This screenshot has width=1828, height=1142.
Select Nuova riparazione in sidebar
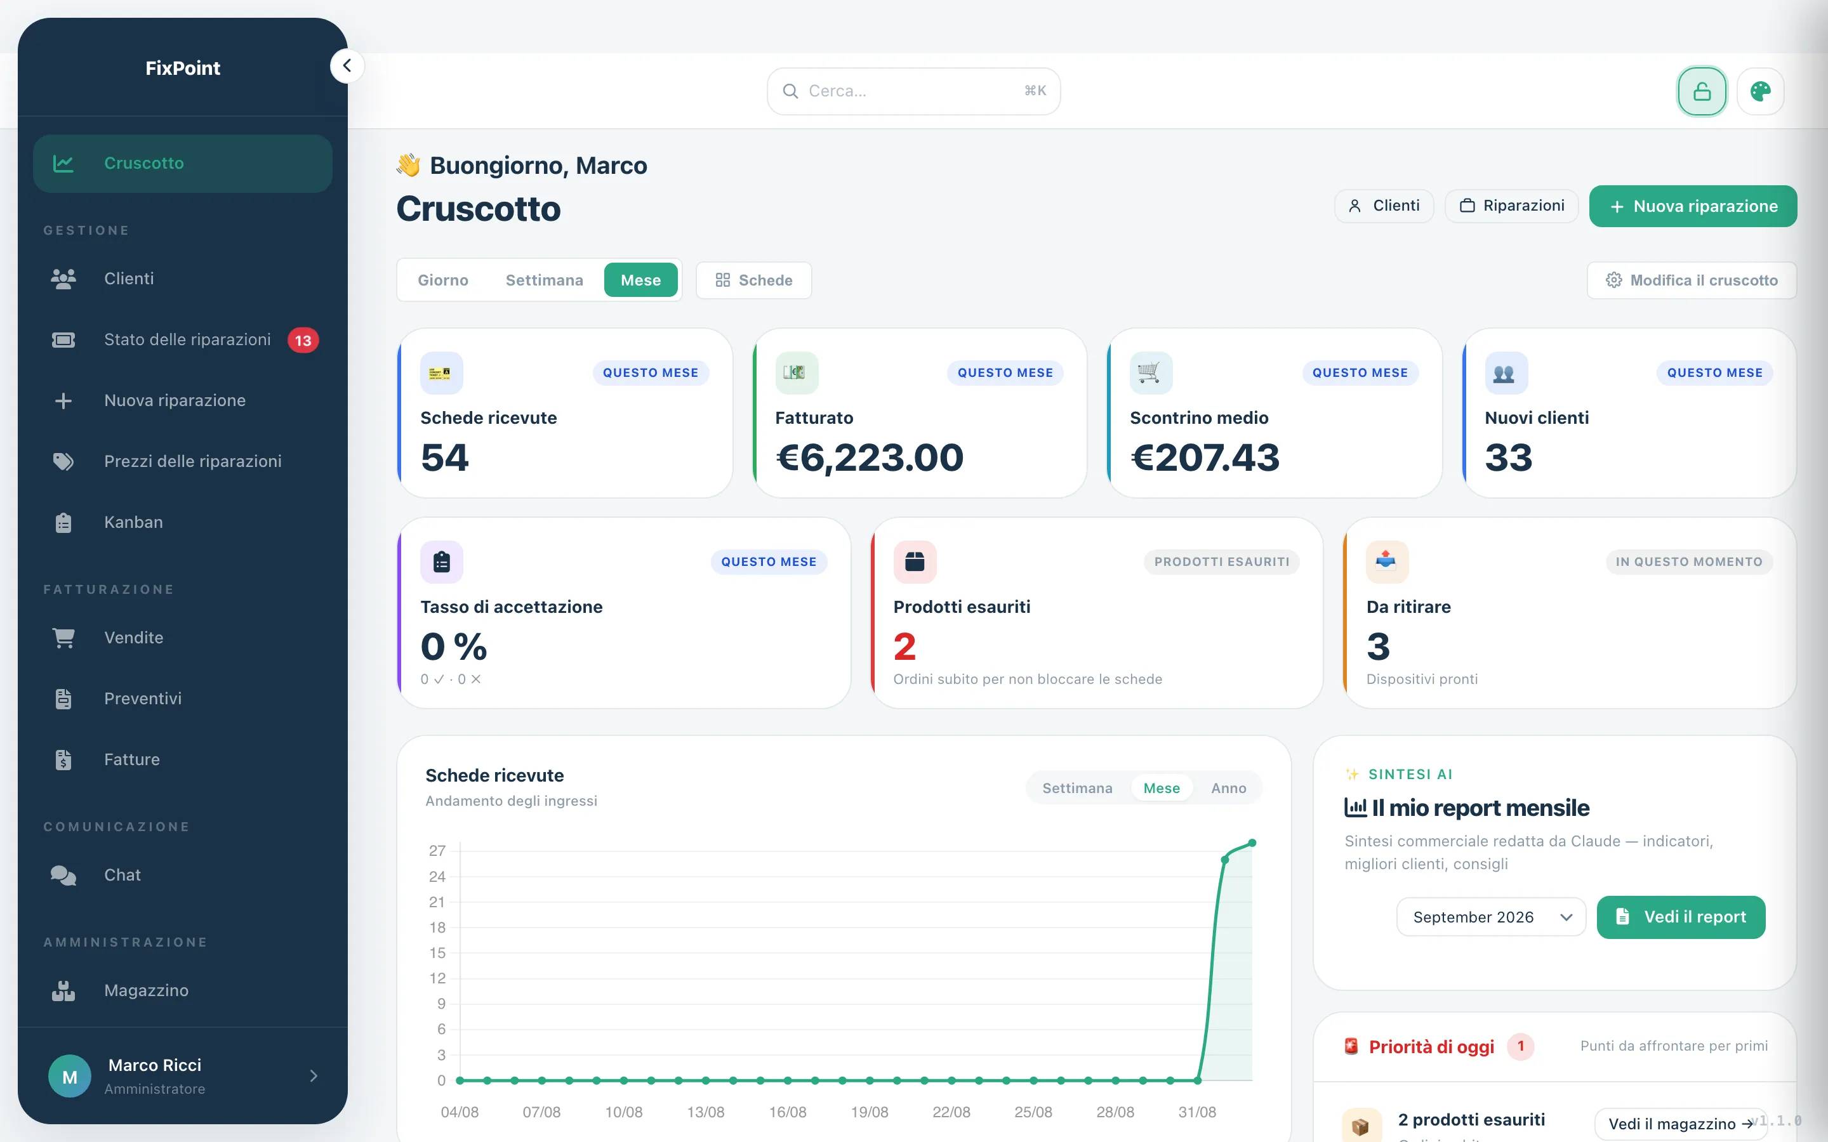point(182,400)
